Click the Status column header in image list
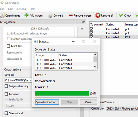 [x=115, y=25]
